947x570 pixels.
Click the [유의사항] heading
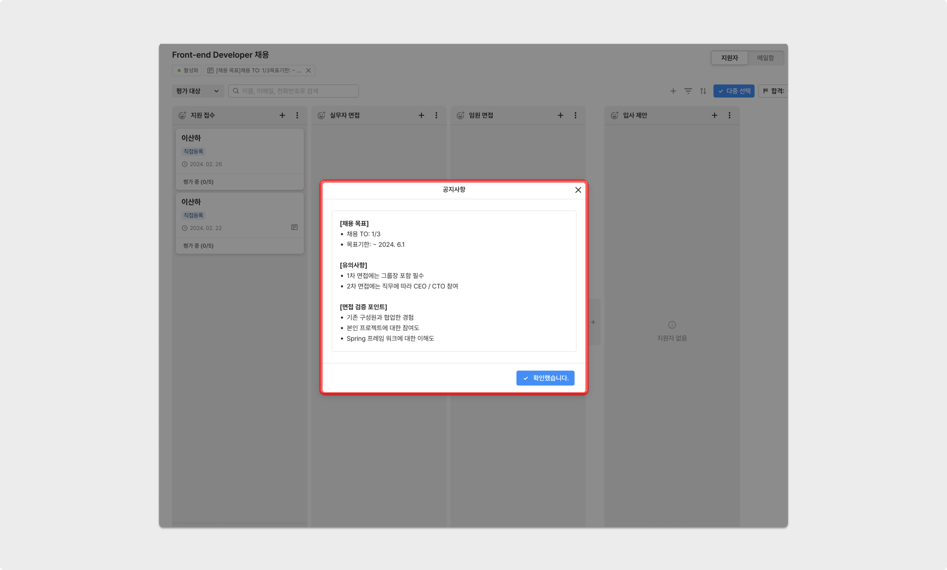coord(353,265)
